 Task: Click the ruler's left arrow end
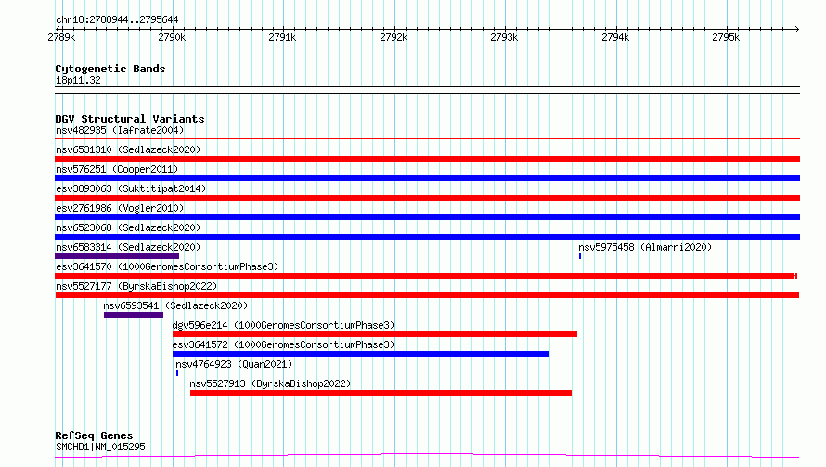pyautogui.click(x=58, y=29)
